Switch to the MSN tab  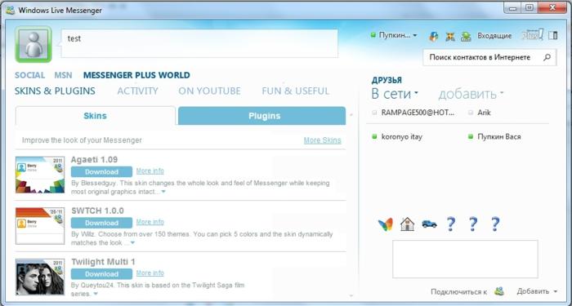[63, 75]
